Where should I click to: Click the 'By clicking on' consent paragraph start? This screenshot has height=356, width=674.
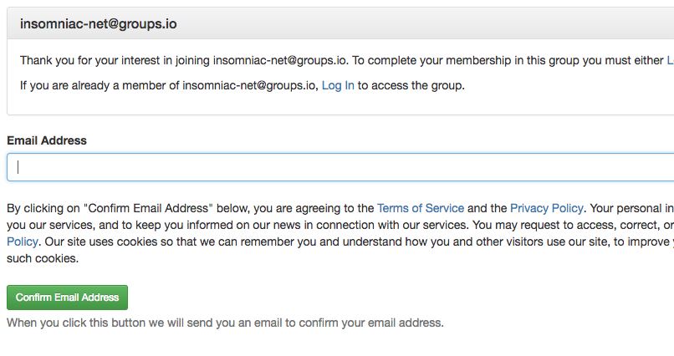pos(43,208)
